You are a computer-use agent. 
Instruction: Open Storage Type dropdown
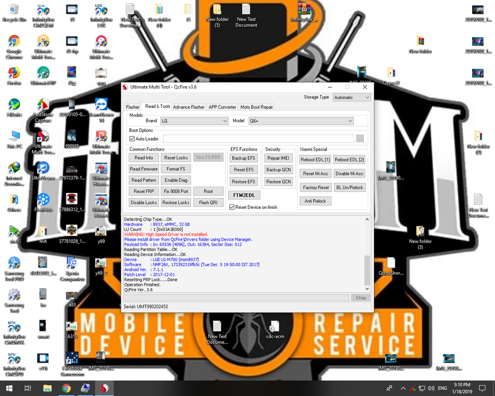click(351, 97)
